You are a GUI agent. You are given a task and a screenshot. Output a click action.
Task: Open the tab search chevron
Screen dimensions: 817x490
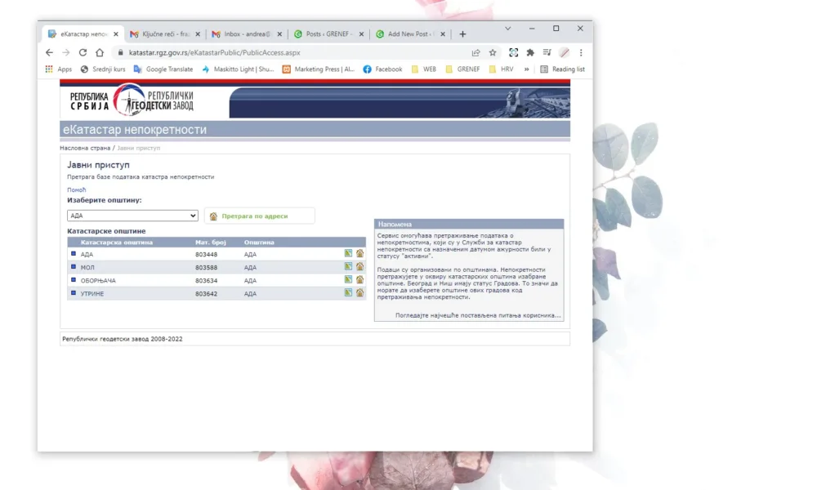[x=507, y=29]
